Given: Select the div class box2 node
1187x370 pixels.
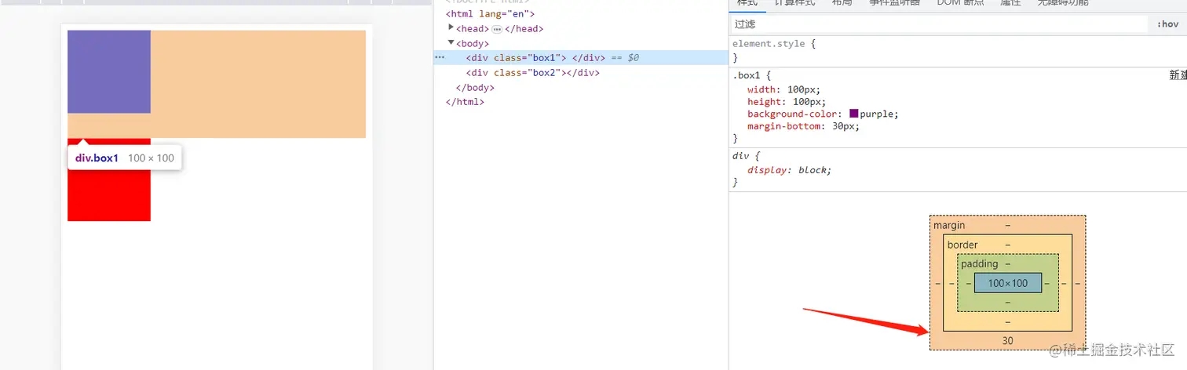Looking at the screenshot, I should (532, 73).
